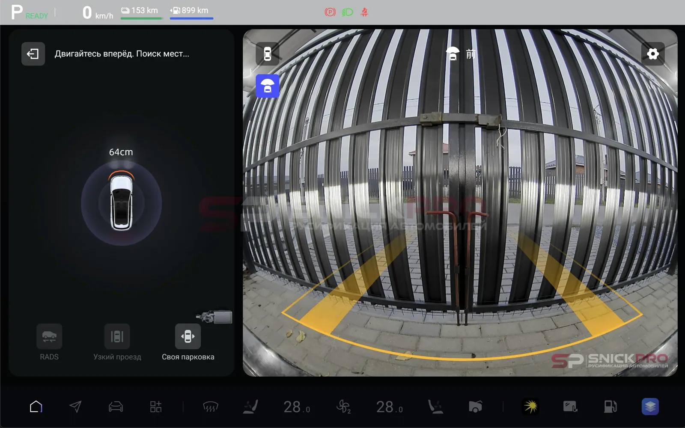Toggle windshield defrost in the dock
Screen dimensions: 685x428
click(210, 407)
